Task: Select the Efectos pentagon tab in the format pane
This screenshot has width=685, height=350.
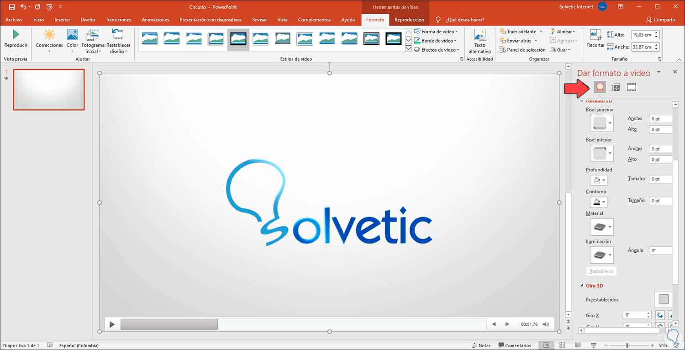Action: tap(600, 87)
